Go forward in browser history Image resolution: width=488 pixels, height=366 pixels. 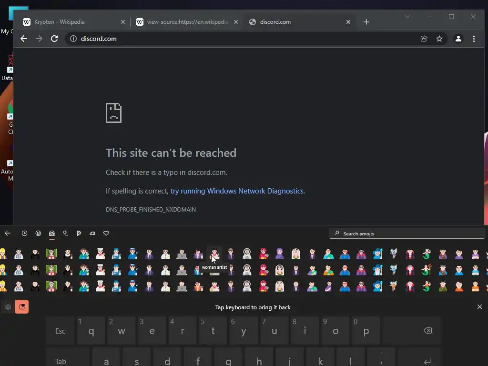(x=39, y=39)
